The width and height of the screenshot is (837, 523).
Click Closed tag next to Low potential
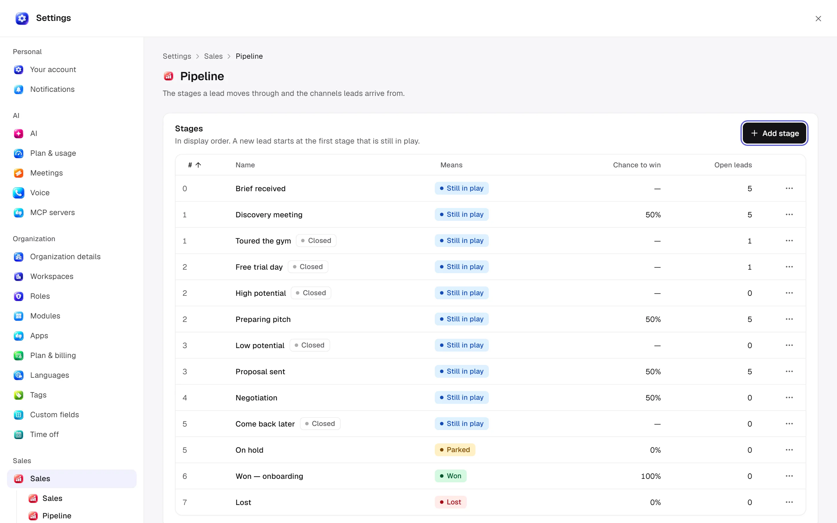click(x=310, y=345)
